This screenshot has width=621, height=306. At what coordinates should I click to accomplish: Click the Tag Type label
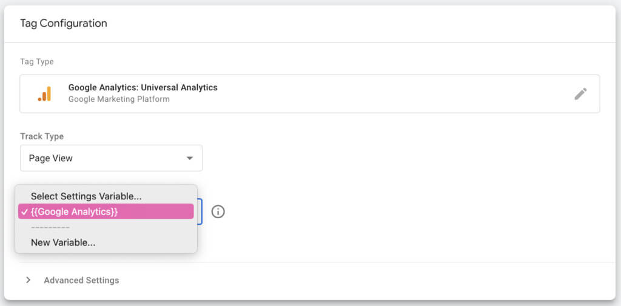pyautogui.click(x=37, y=62)
